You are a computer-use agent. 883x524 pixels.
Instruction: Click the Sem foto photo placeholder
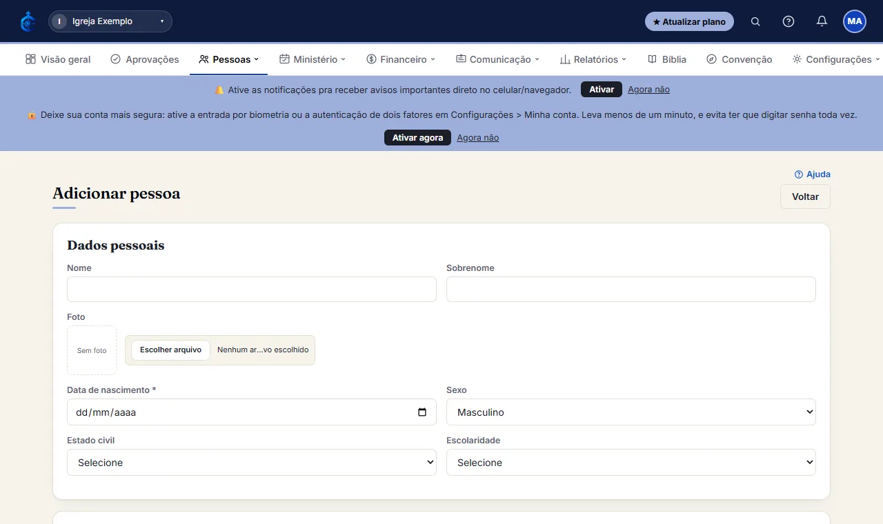(x=92, y=350)
